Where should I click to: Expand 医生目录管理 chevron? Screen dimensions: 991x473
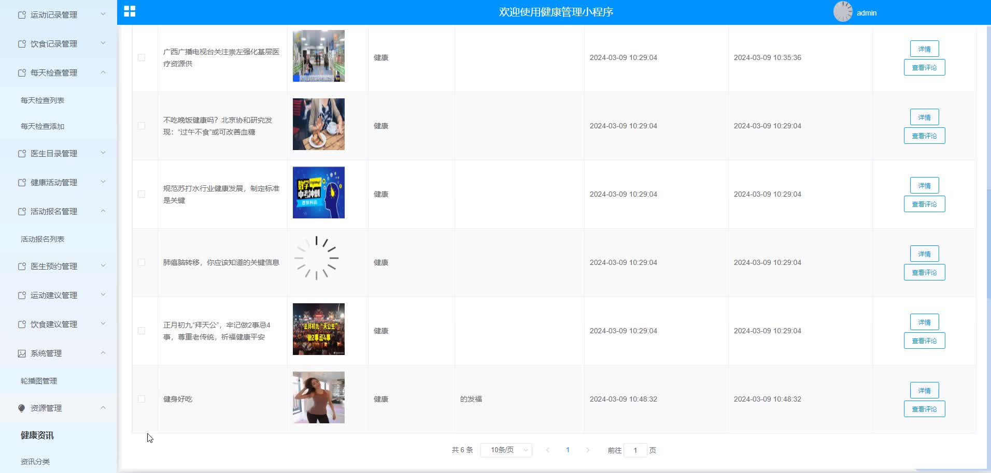[x=103, y=153]
